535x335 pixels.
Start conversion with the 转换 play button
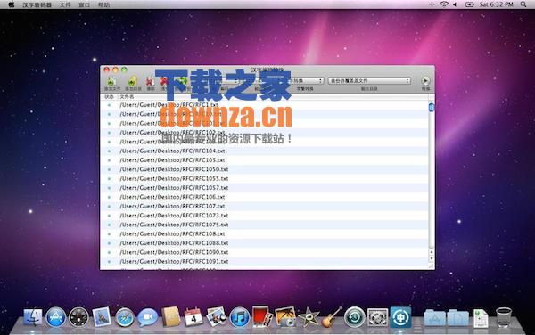click(x=425, y=81)
